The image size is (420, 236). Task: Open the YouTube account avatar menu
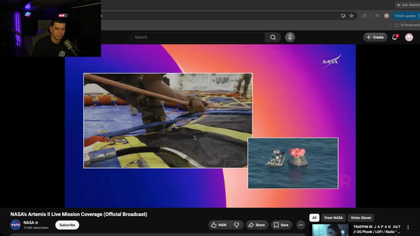[409, 37]
